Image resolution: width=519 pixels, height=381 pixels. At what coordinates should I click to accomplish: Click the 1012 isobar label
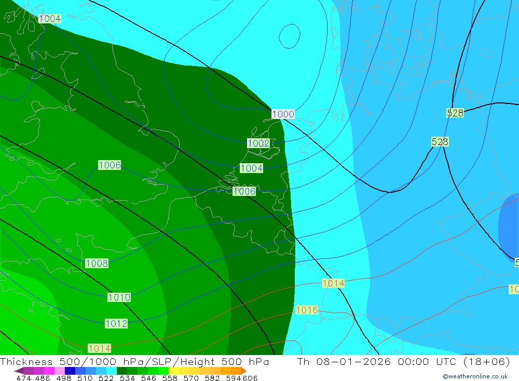[x=116, y=324]
